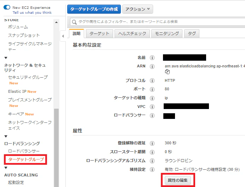Screen dimensions: 245x187
Task: Open ボリューム in the sidebar
Action: pos(18,27)
